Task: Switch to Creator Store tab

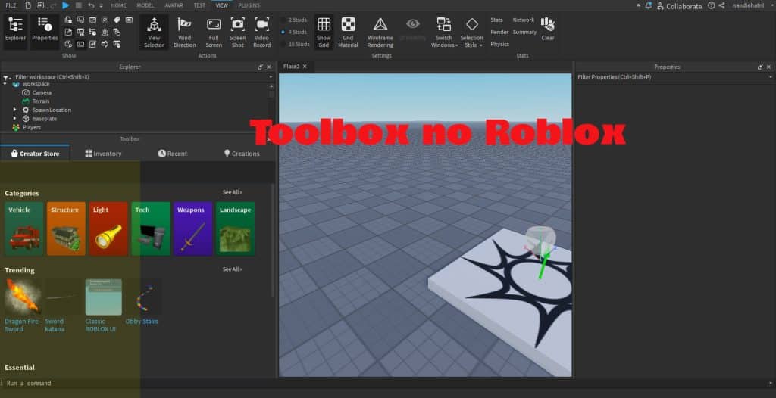Action: pos(35,154)
